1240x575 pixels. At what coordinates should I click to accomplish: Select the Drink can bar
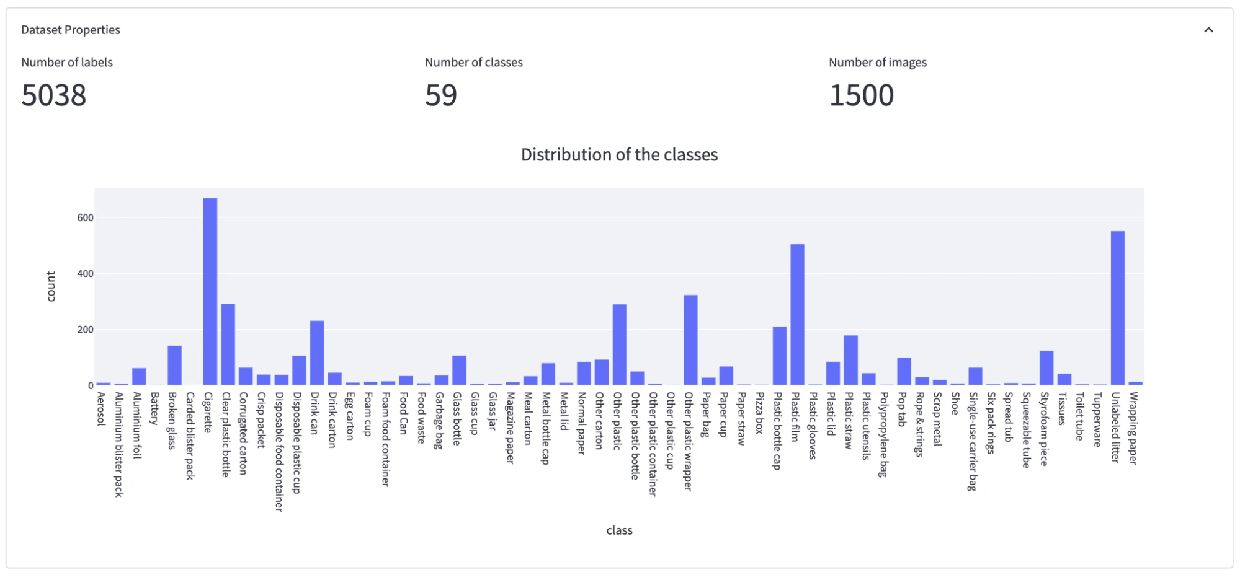(x=316, y=353)
